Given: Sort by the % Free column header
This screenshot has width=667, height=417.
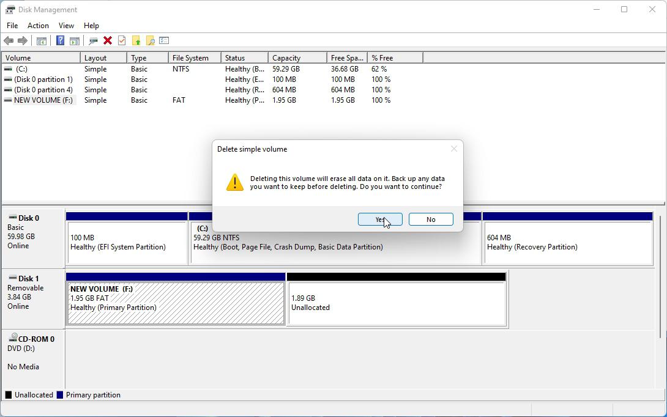Looking at the screenshot, I should (x=395, y=58).
